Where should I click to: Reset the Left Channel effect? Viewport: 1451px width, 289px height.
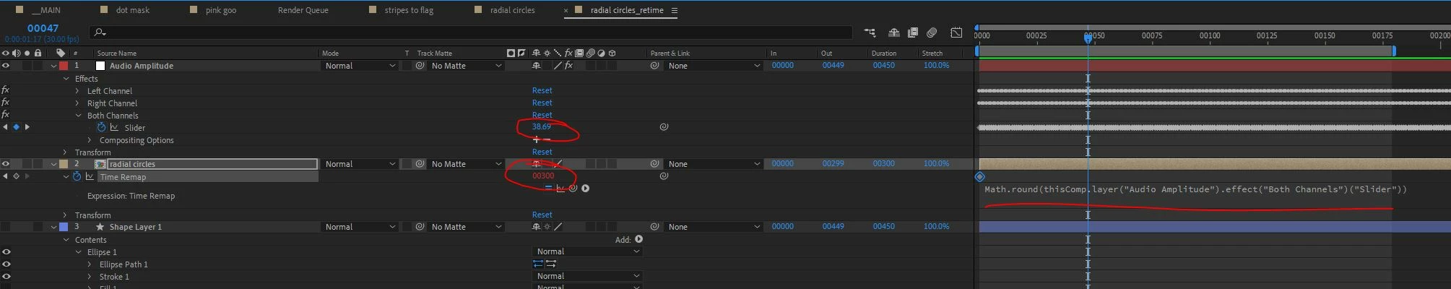(542, 90)
